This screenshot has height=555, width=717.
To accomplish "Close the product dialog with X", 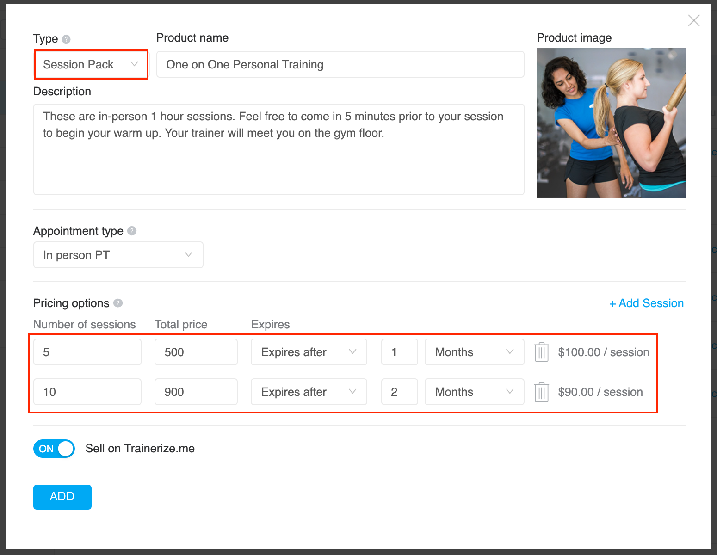I will coord(693,20).
